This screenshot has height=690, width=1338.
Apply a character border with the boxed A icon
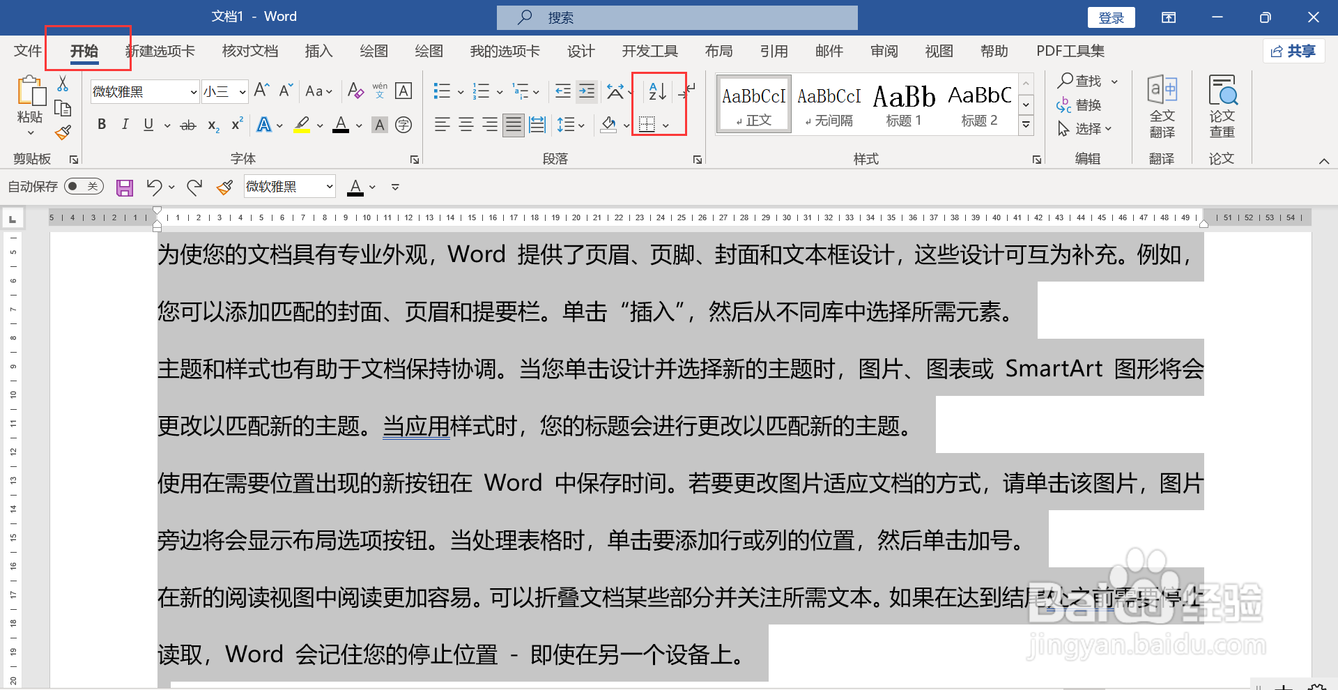(403, 91)
